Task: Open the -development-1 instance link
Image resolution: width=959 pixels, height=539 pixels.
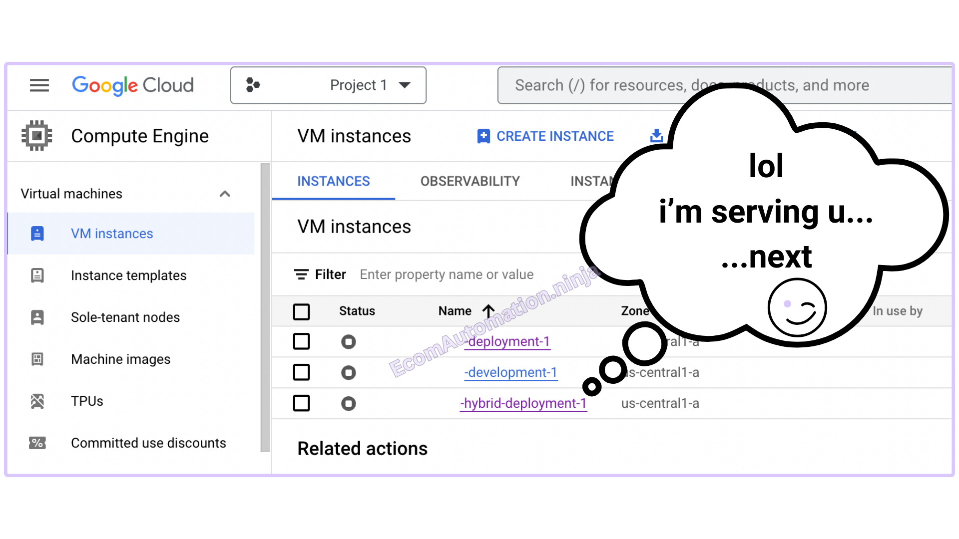Action: coord(511,372)
